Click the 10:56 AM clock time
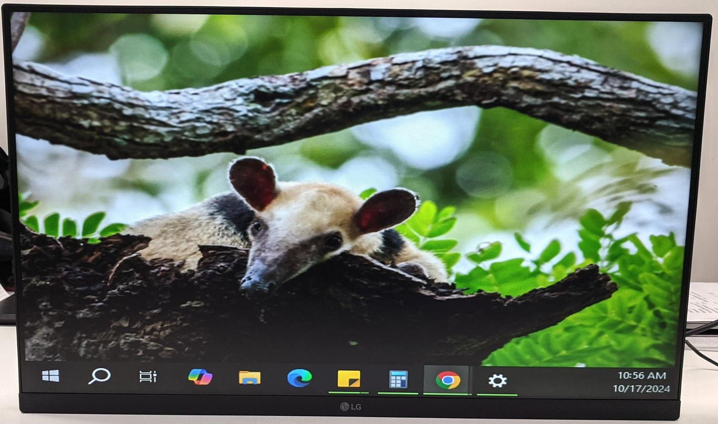Screen dimensions: 718x424 coord(641,376)
